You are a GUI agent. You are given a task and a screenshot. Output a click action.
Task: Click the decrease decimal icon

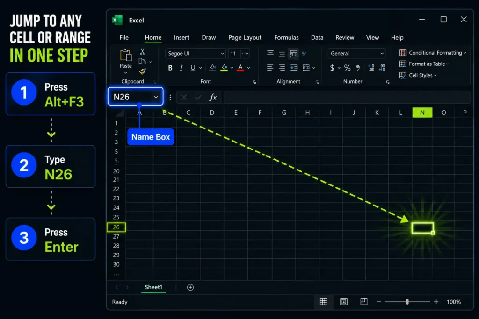coord(382,68)
